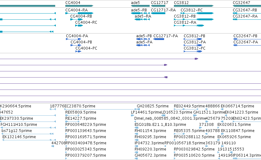Open EST GH11521.3prime
The image size is (261, 160).
pos(209,112)
